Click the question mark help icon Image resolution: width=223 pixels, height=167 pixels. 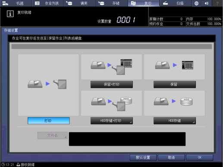click(x=217, y=3)
